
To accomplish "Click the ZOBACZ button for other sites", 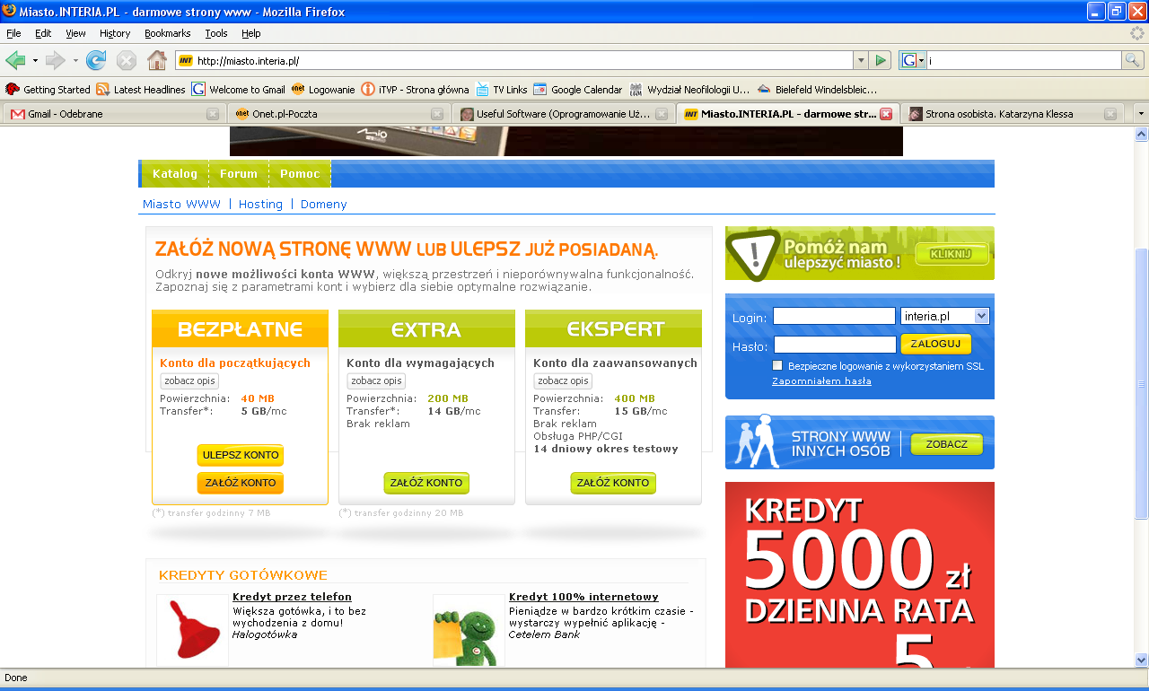I will tap(947, 444).
